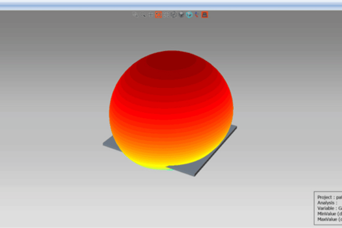This screenshot has height=228, width=342.
Task: Click the MaxValue line in info box
Action: [x=329, y=219]
